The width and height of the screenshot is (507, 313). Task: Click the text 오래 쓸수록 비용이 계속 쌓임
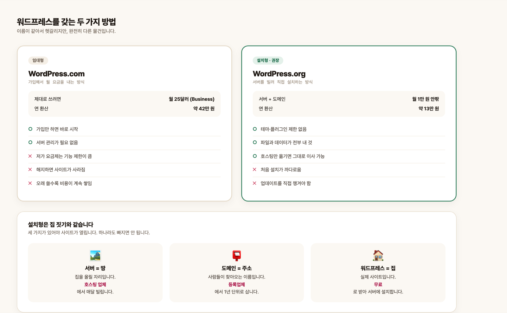[64, 183]
